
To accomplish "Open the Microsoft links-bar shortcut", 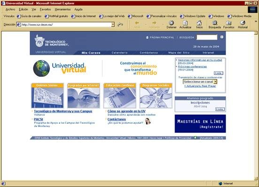I will [x=136, y=16].
